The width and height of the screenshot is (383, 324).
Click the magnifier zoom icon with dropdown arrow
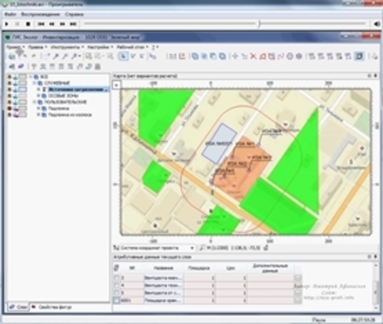coord(76,57)
